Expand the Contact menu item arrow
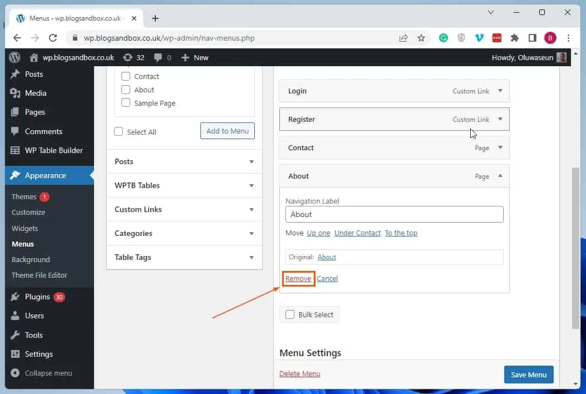The height and width of the screenshot is (394, 586). tap(500, 147)
